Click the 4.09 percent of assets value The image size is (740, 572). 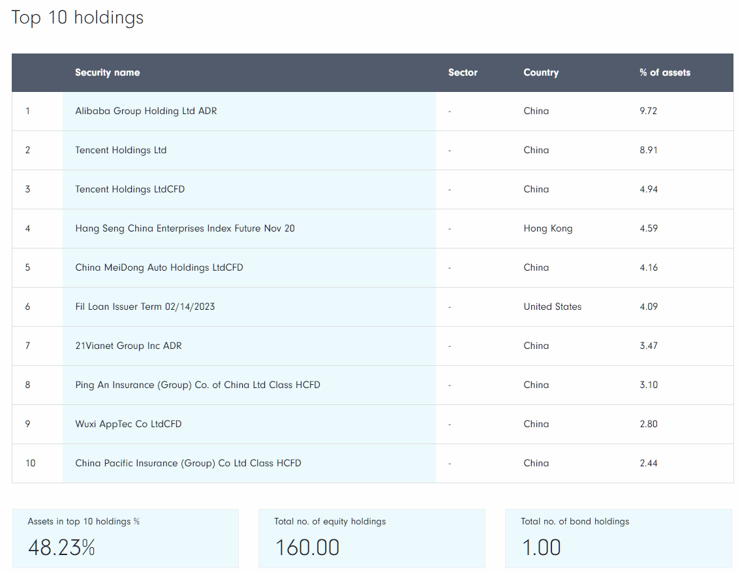[x=649, y=307]
